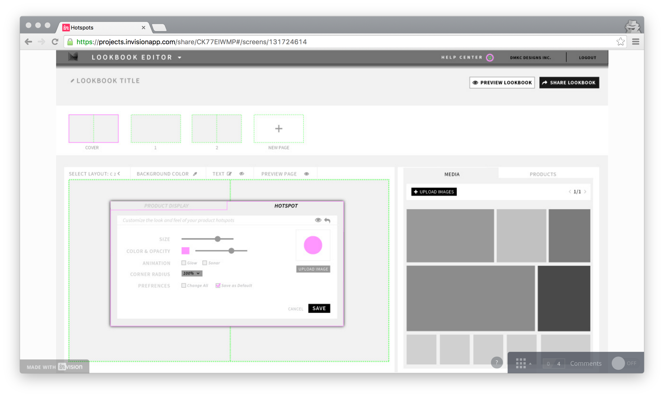The height and width of the screenshot is (397, 664).
Task: Uncheck Save as Default checkbox
Action: click(218, 285)
